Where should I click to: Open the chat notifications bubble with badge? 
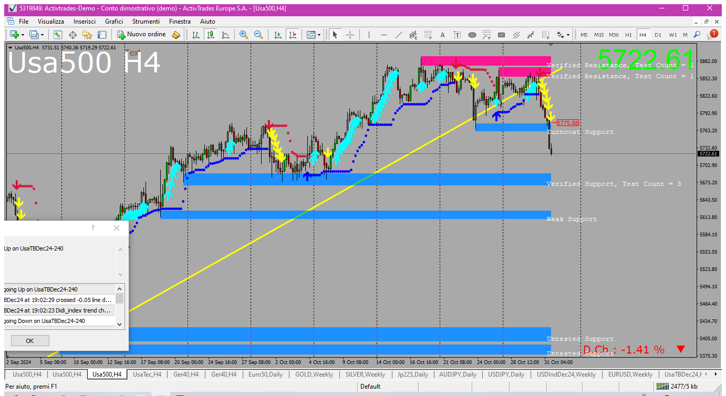(x=712, y=34)
